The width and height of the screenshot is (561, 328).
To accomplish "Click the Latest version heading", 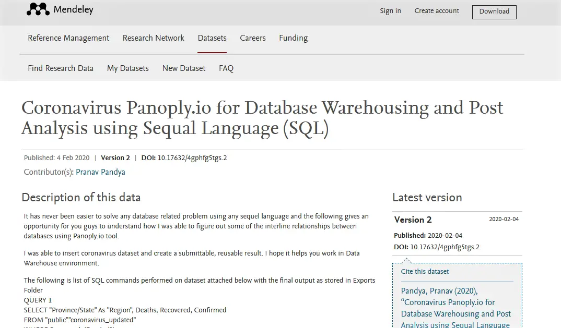I will [x=427, y=198].
